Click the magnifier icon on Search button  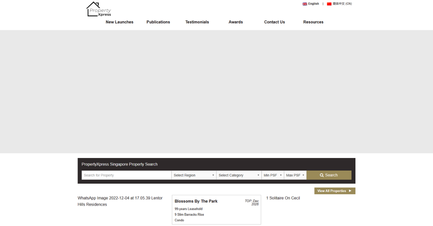point(322,175)
